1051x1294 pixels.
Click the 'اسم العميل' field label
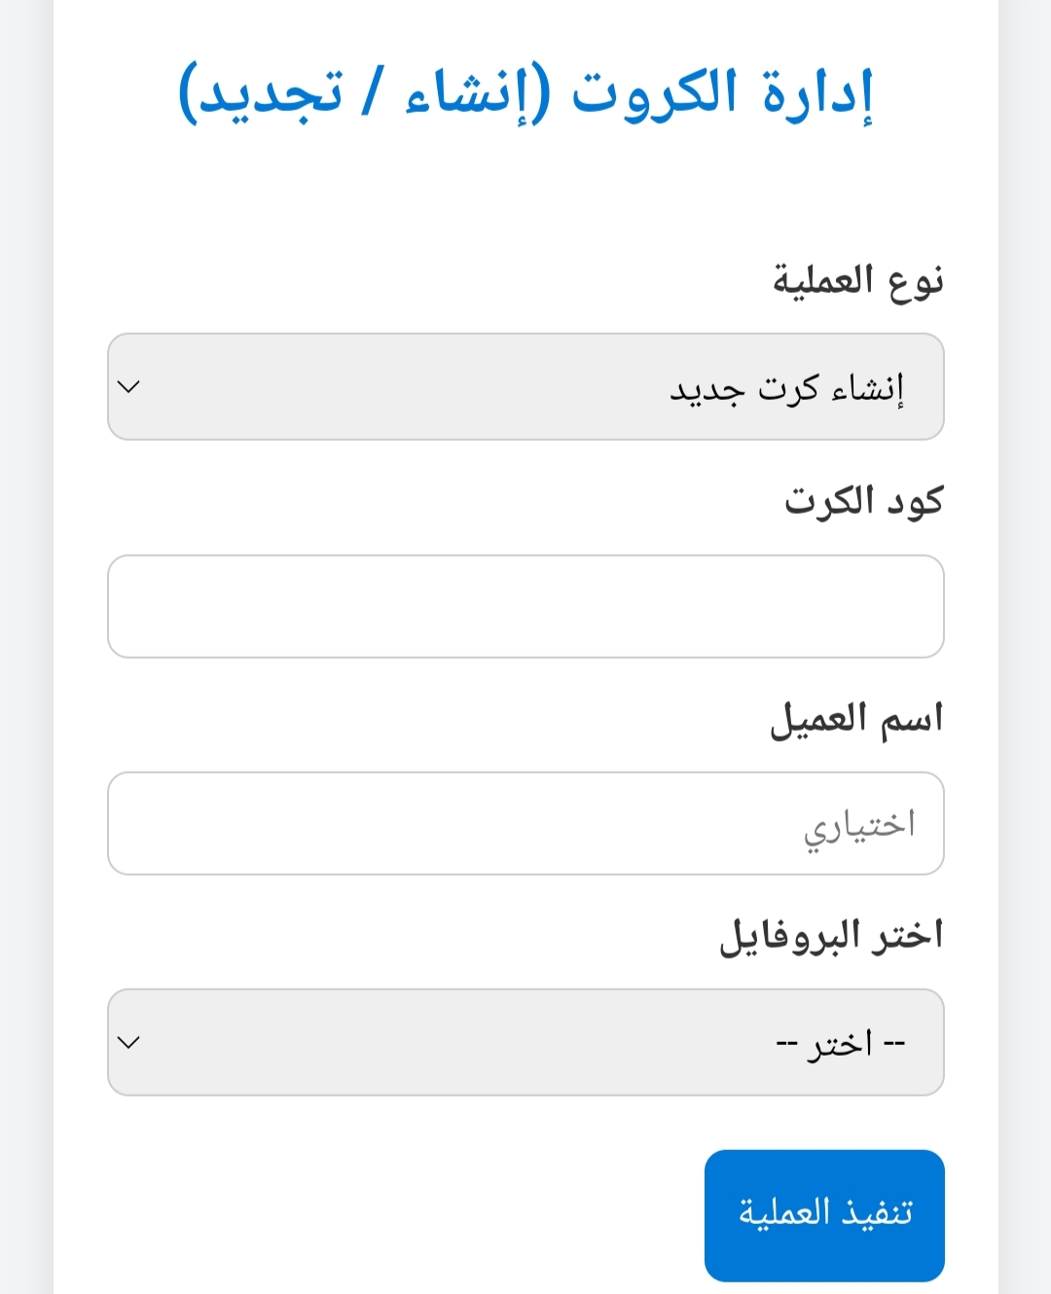pos(856,719)
